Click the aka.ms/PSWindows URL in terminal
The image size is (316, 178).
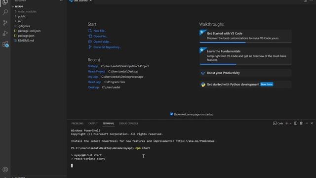pyautogui.click(x=195, y=141)
